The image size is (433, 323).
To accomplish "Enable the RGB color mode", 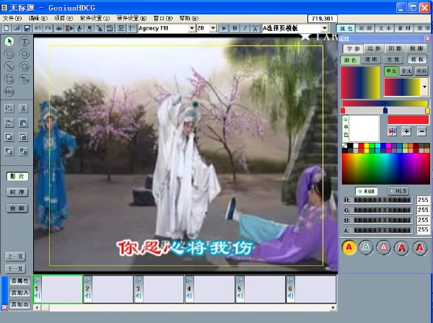I will click(x=367, y=191).
